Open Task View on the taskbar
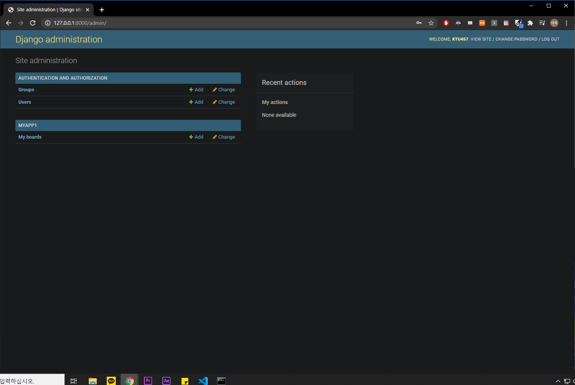This screenshot has width=575, height=385. click(74, 381)
